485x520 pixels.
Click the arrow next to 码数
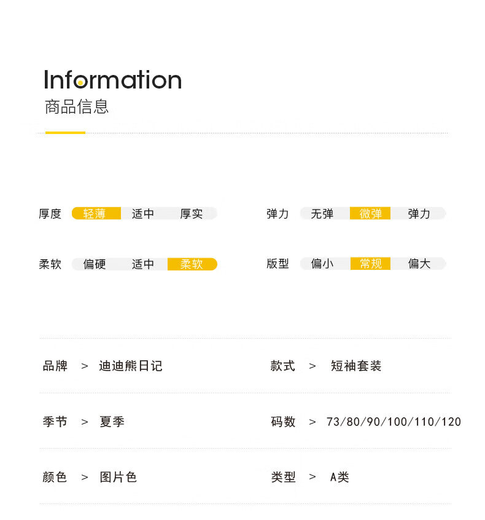pos(312,422)
